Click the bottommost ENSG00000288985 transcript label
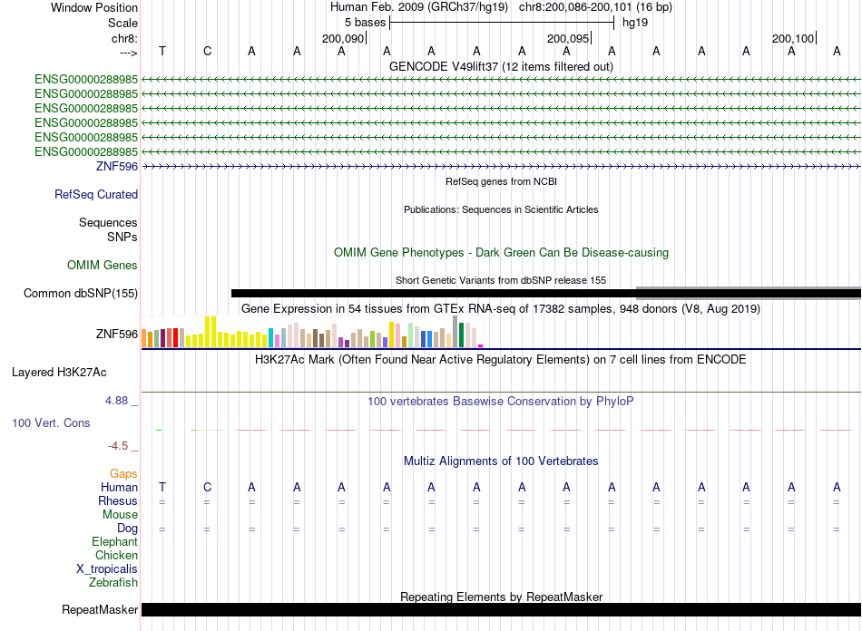This screenshot has width=862, height=631. pos(86,151)
